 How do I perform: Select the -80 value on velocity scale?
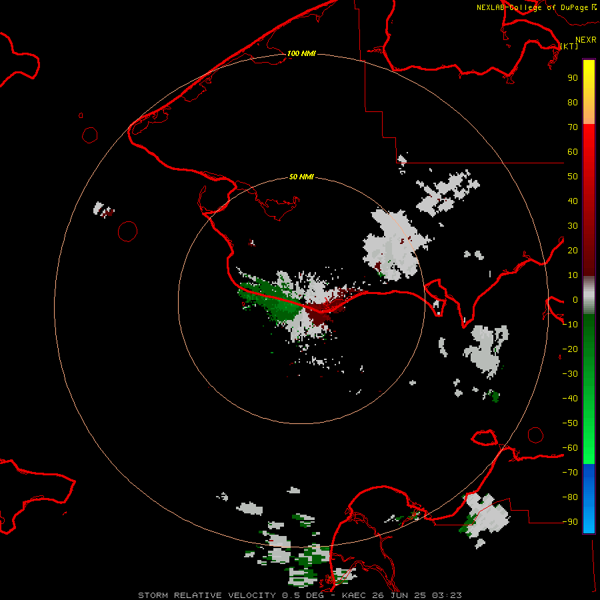click(570, 497)
